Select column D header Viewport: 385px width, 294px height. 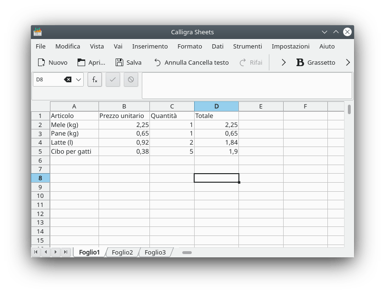[217, 106]
